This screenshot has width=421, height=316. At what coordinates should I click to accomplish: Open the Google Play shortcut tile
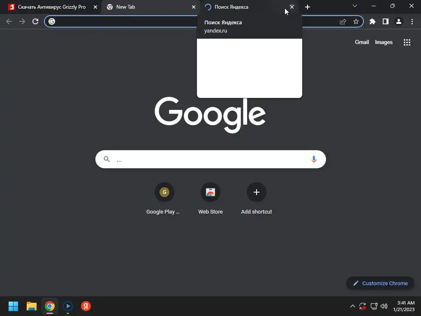click(x=164, y=199)
